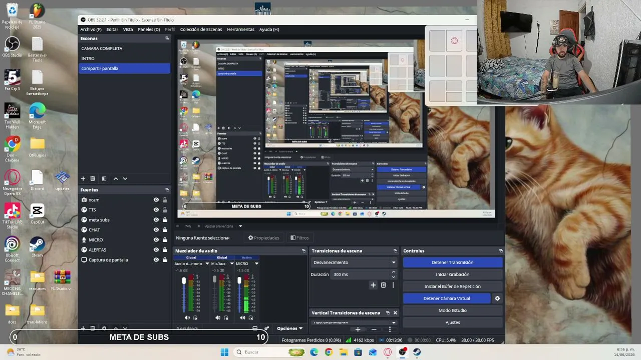
Task: Open the Paneles (D) menu
Action: pyautogui.click(x=149, y=29)
